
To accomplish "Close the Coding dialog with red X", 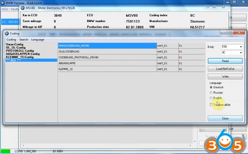I will pyautogui.click(x=239, y=33).
